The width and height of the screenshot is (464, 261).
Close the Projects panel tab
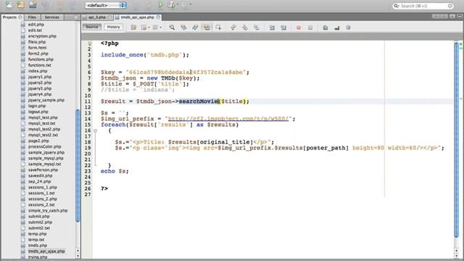coord(20,17)
